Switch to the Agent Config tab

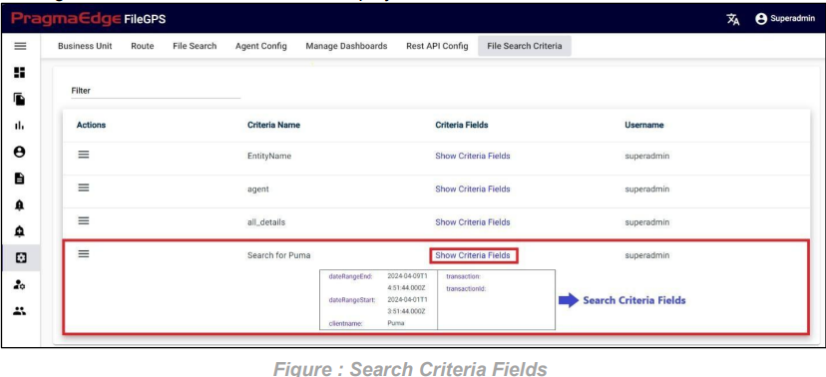(261, 46)
